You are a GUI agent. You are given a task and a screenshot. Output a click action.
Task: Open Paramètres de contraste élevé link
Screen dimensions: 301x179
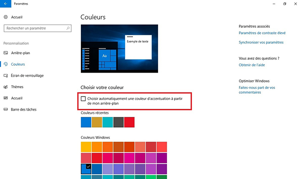(x=262, y=33)
